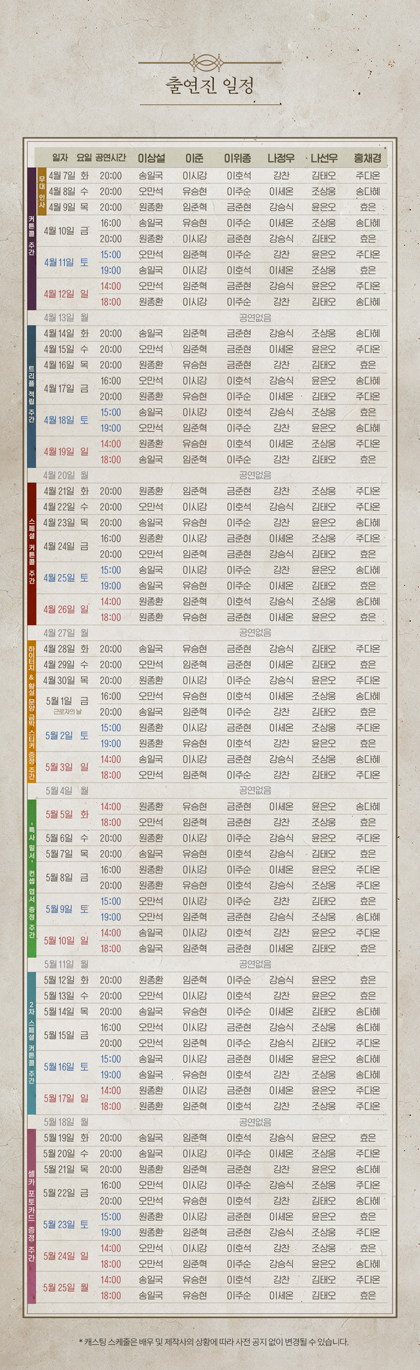Click the orange 하이터치 증정 주간 bar
Viewport: 420px width, 1370px height.
point(32,711)
